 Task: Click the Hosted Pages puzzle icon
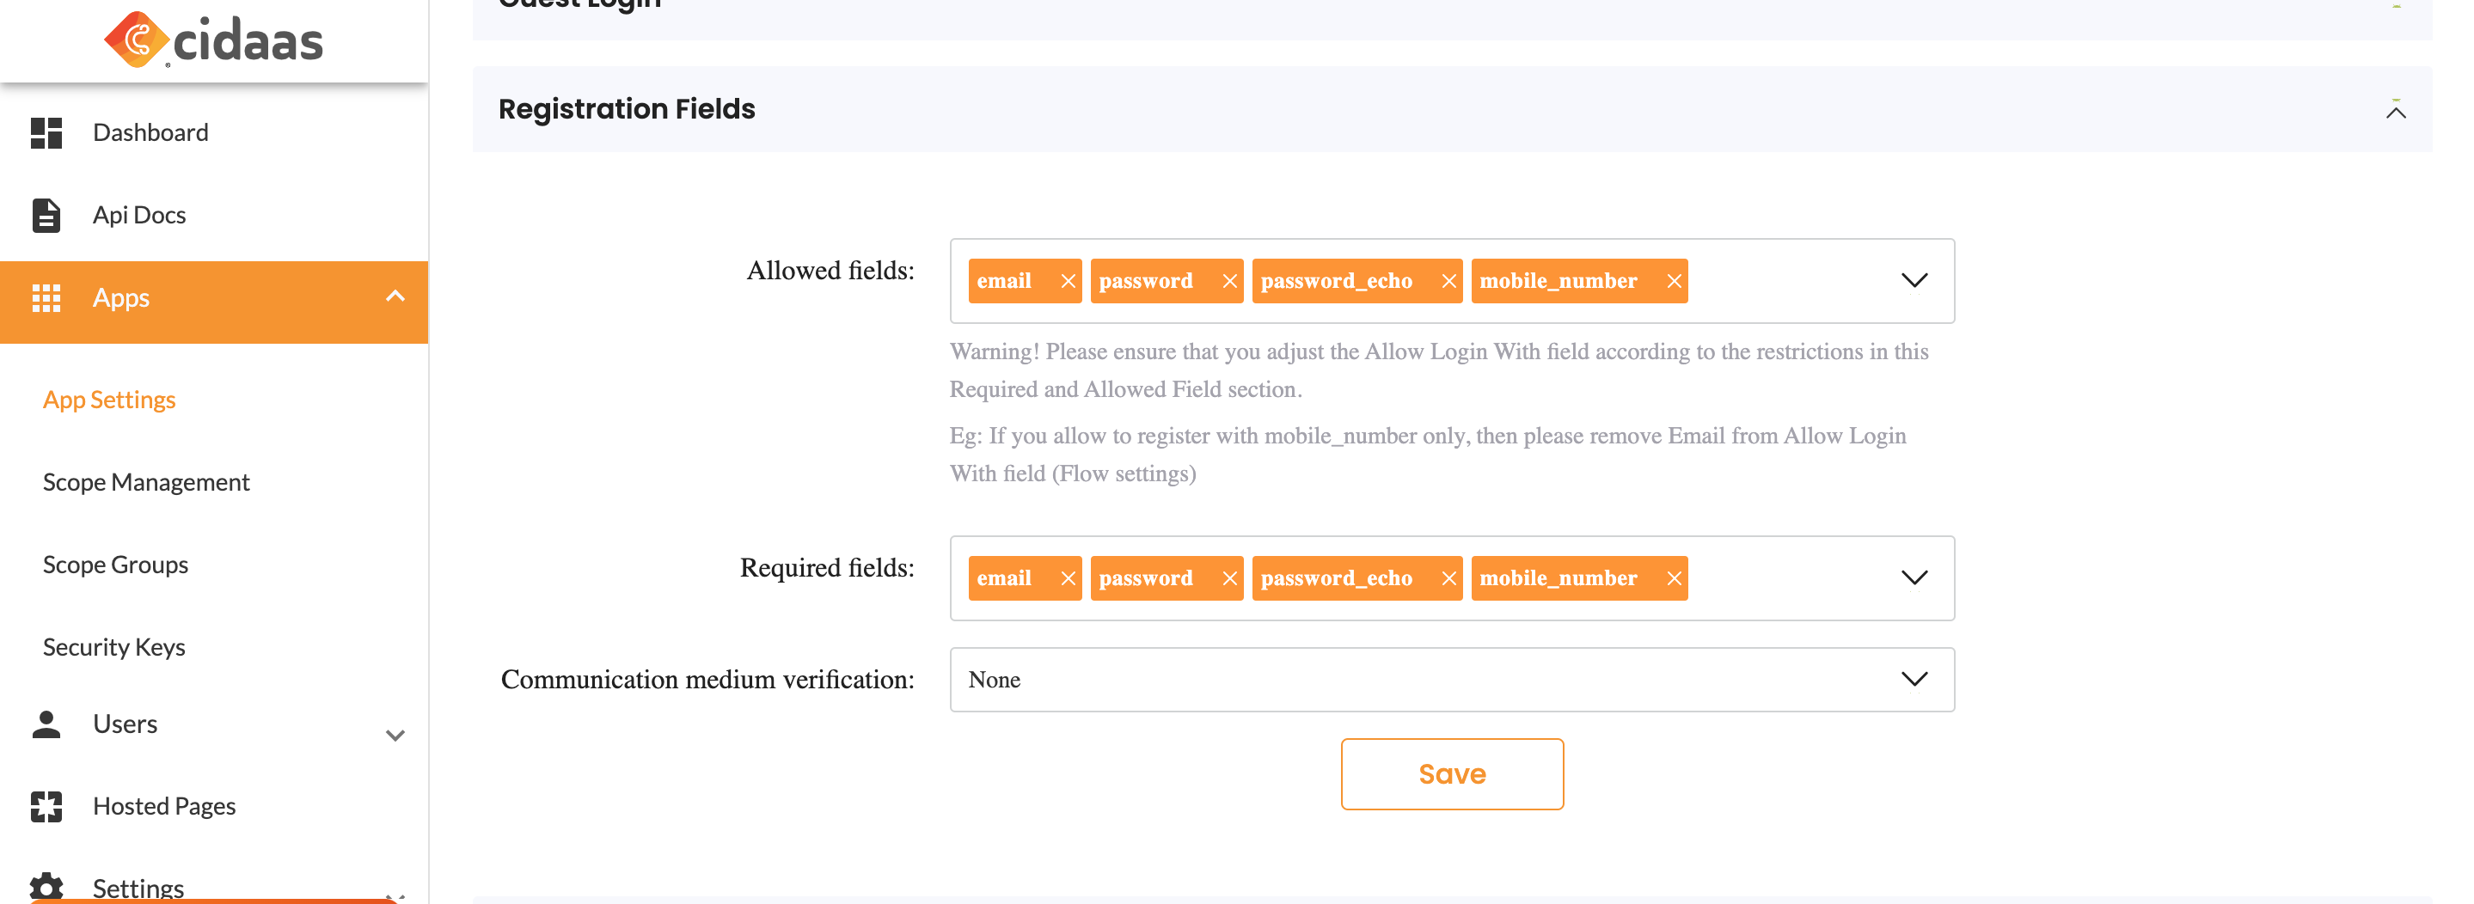point(46,806)
